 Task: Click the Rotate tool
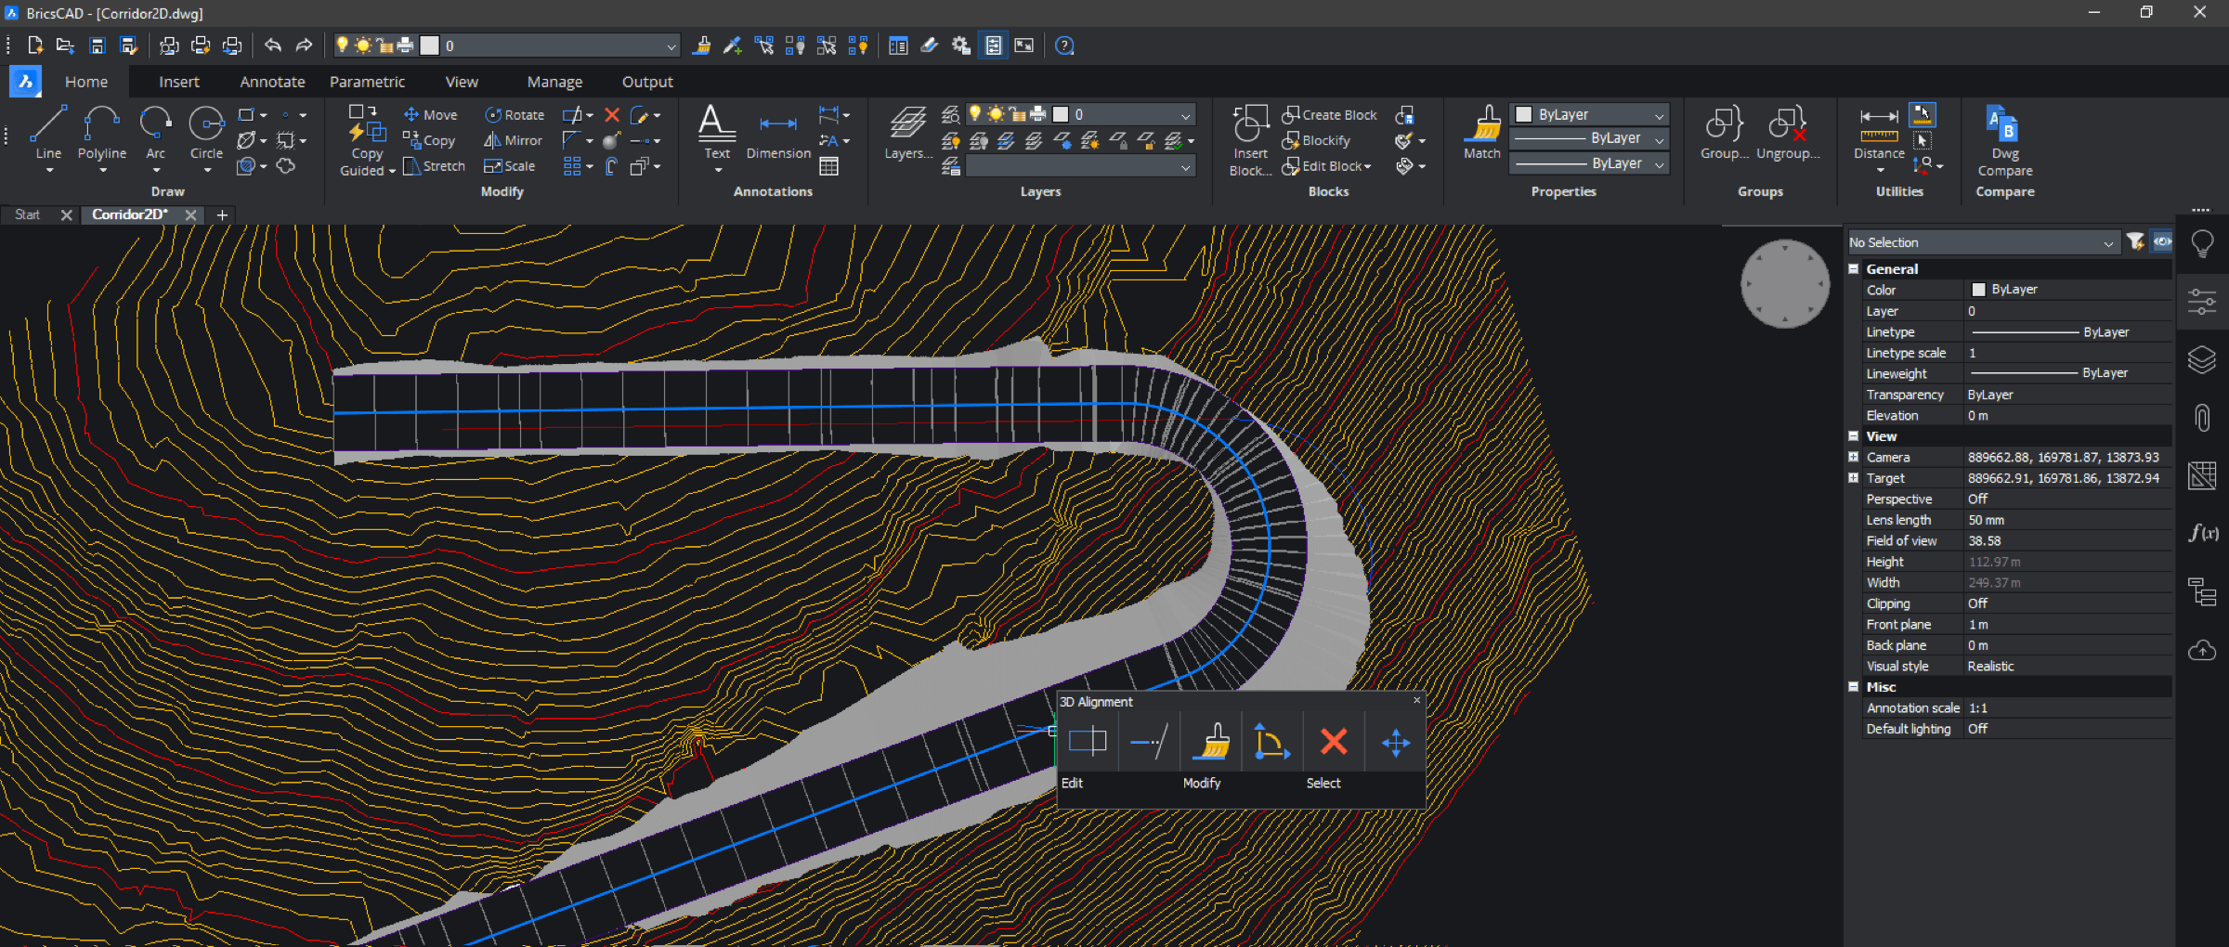click(515, 114)
